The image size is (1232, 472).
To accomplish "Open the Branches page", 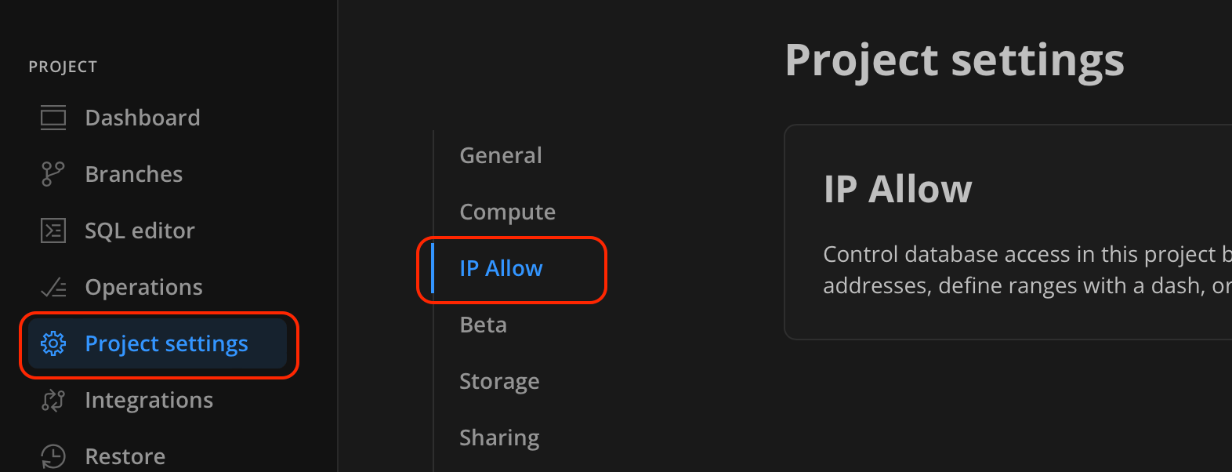I will pyautogui.click(x=133, y=173).
